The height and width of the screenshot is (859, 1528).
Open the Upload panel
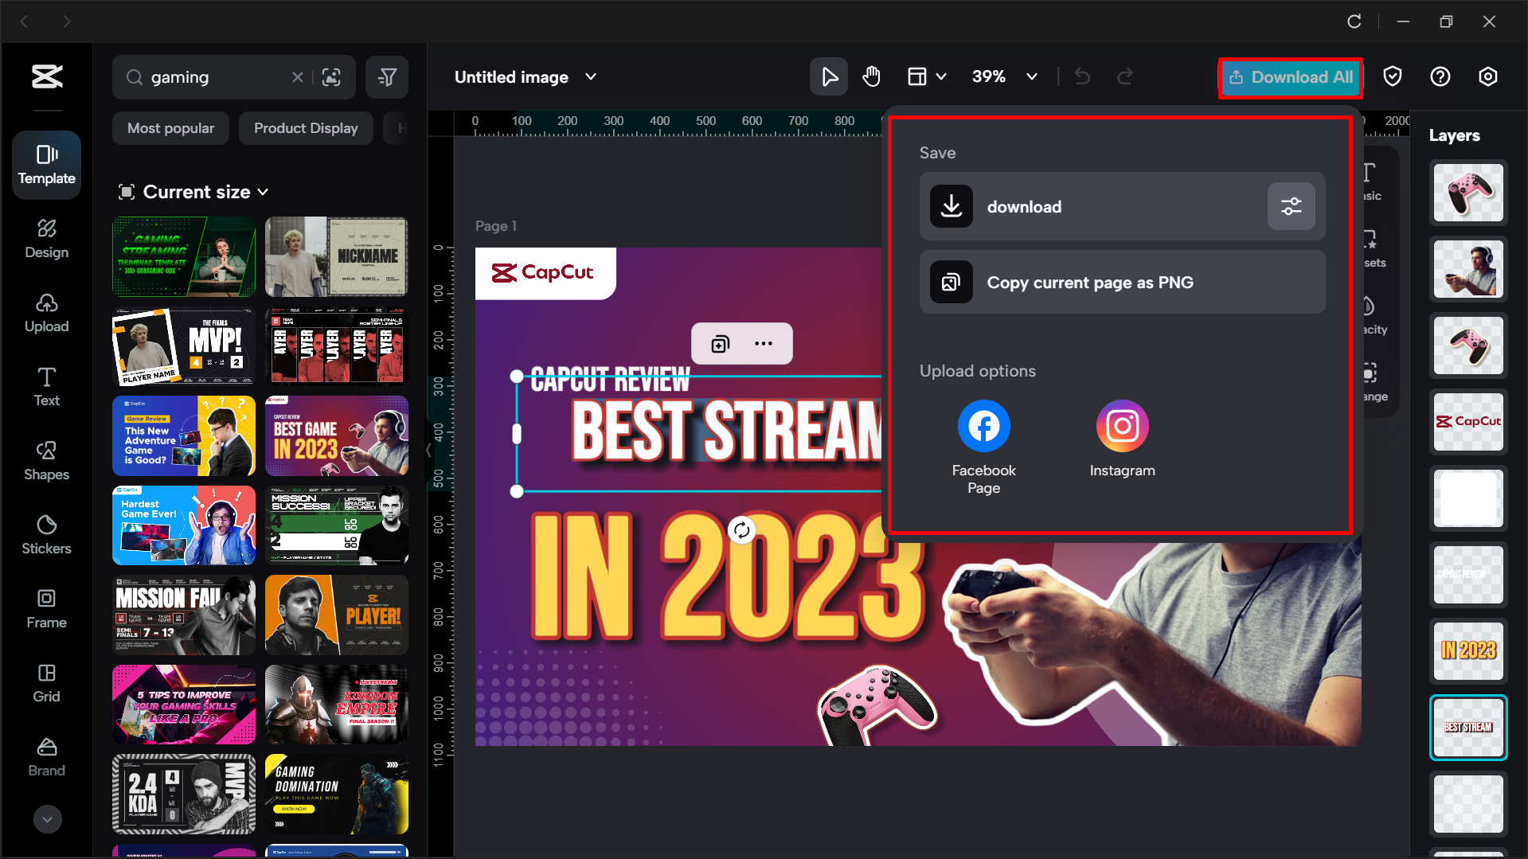47,313
